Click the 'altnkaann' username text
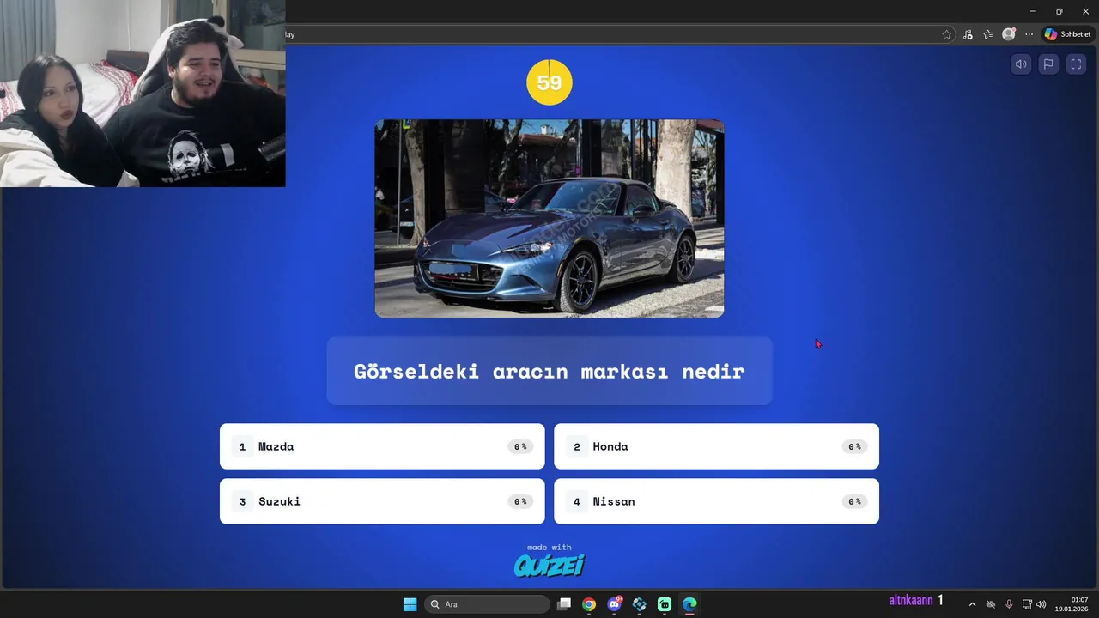Viewport: 1099px width, 618px height. point(910,600)
